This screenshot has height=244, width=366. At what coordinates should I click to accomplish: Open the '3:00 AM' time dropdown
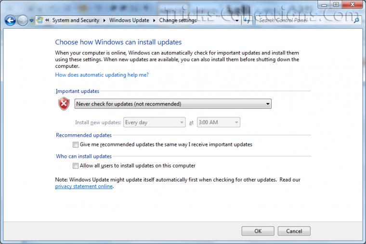219,122
